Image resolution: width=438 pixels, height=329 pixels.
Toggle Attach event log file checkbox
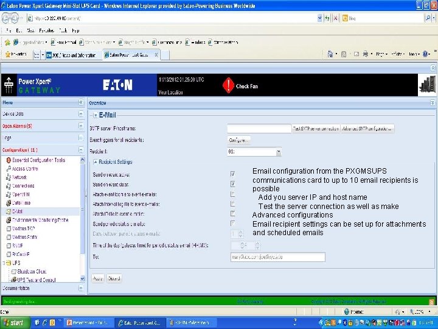click(x=232, y=194)
